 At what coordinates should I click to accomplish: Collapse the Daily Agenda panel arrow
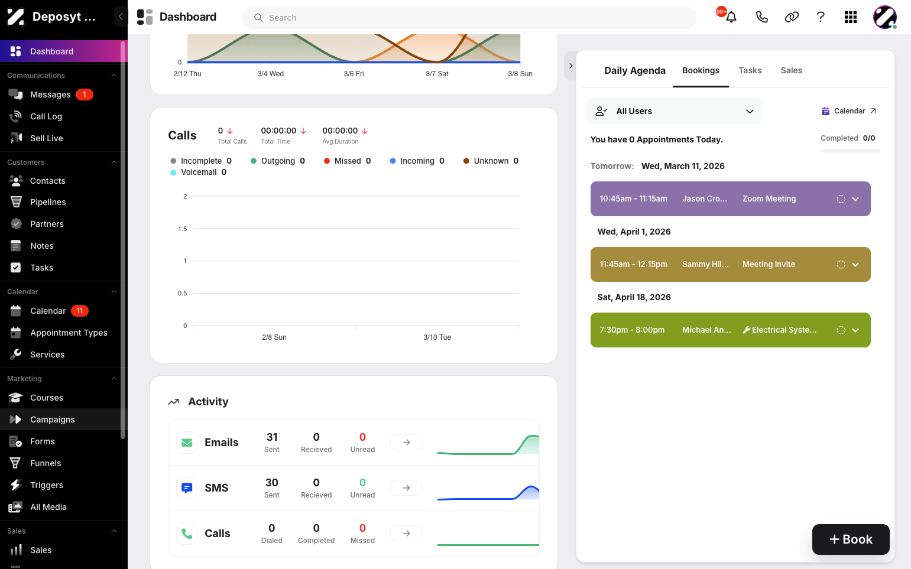coord(570,66)
